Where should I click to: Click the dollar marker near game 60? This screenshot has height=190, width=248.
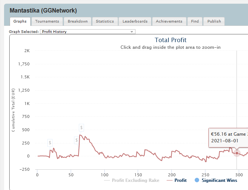tap(77, 140)
